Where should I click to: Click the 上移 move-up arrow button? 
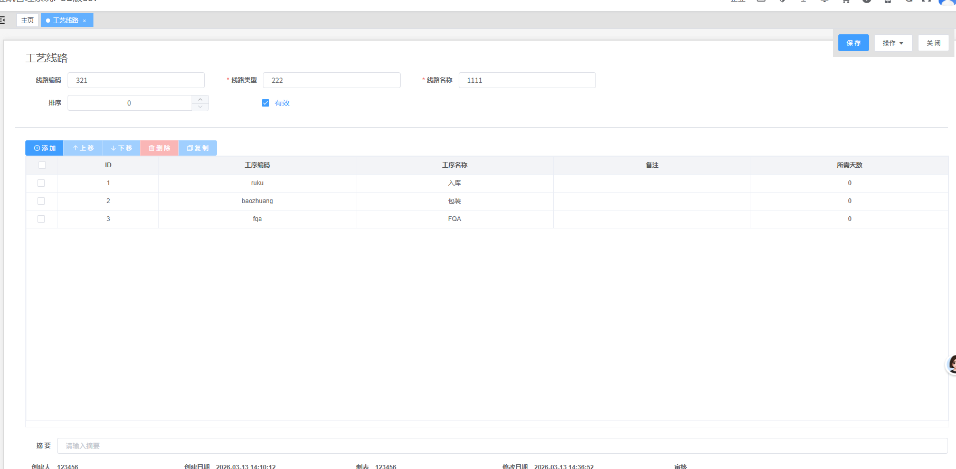pyautogui.click(x=83, y=148)
